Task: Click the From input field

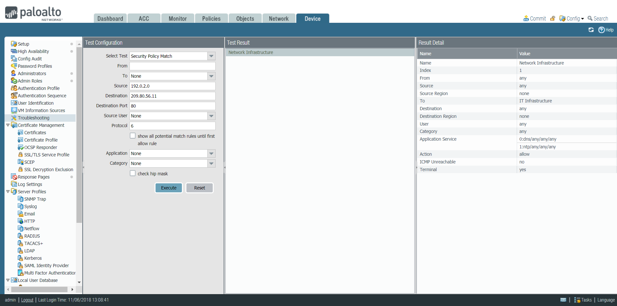Action: point(173,66)
